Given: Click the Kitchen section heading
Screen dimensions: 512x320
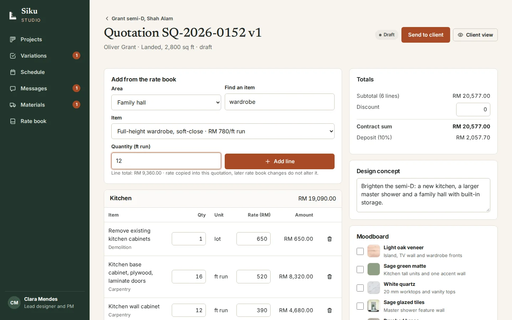Looking at the screenshot, I should 121,198.
